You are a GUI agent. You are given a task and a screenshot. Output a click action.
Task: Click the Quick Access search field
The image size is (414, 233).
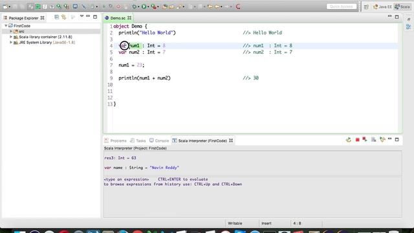click(x=342, y=6)
